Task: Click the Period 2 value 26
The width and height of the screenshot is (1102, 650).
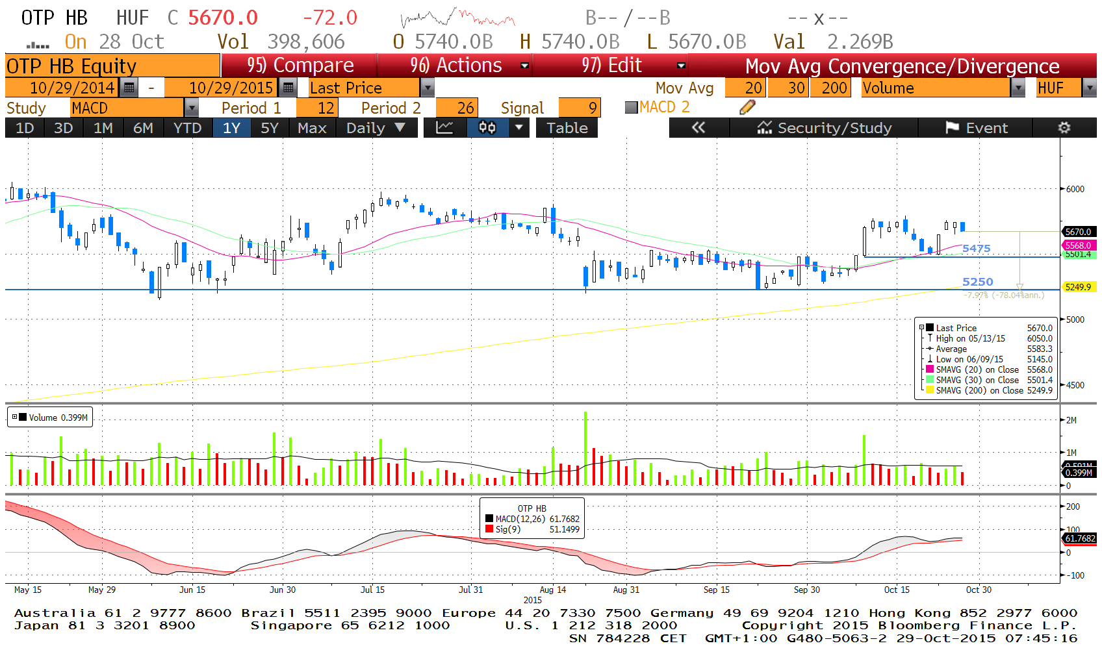Action: pos(457,108)
